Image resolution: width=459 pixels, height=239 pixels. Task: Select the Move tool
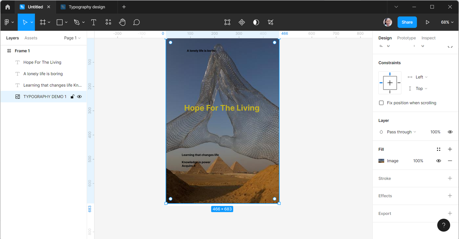[x=25, y=22]
